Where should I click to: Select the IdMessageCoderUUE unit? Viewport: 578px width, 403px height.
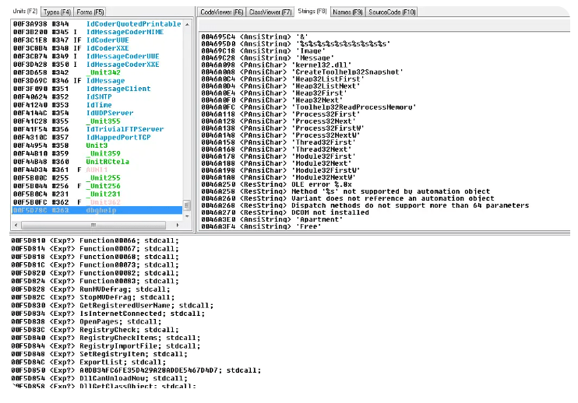[97, 56]
